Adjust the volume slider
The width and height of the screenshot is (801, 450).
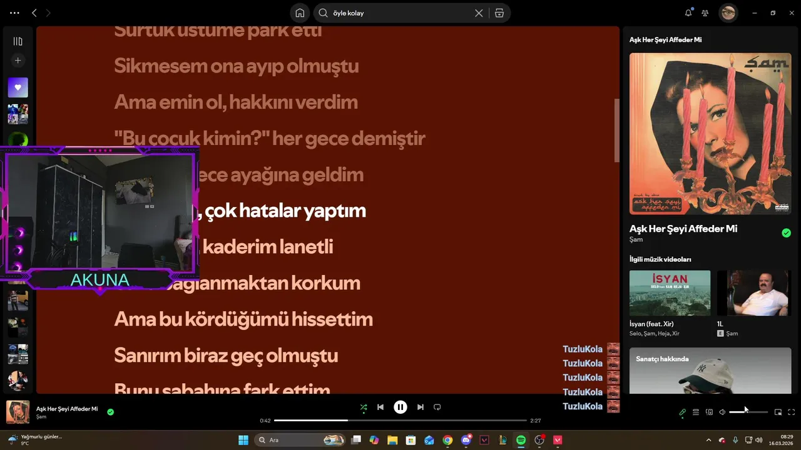coord(748,412)
